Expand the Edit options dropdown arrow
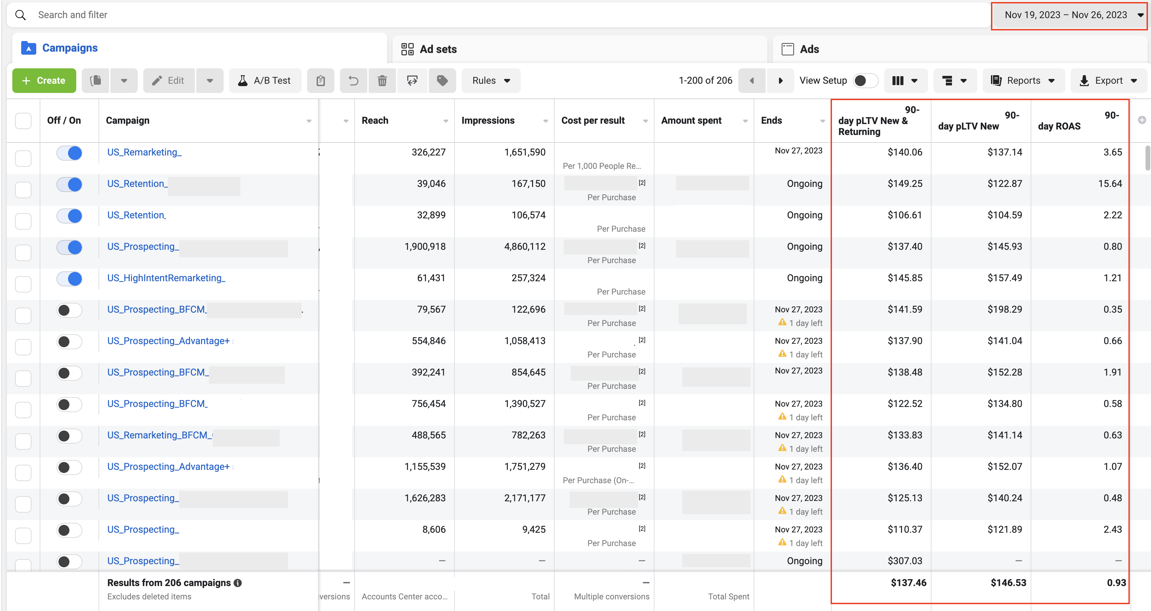The image size is (1151, 611). pyautogui.click(x=210, y=80)
